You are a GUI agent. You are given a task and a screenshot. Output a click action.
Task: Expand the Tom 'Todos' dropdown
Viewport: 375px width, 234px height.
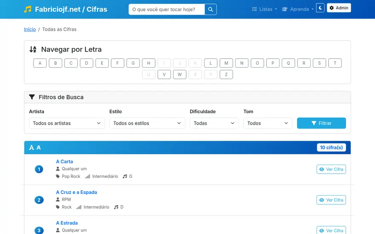click(x=268, y=123)
